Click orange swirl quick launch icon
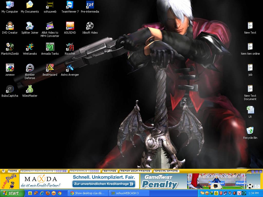The image size is (263, 197). (x=36, y=193)
